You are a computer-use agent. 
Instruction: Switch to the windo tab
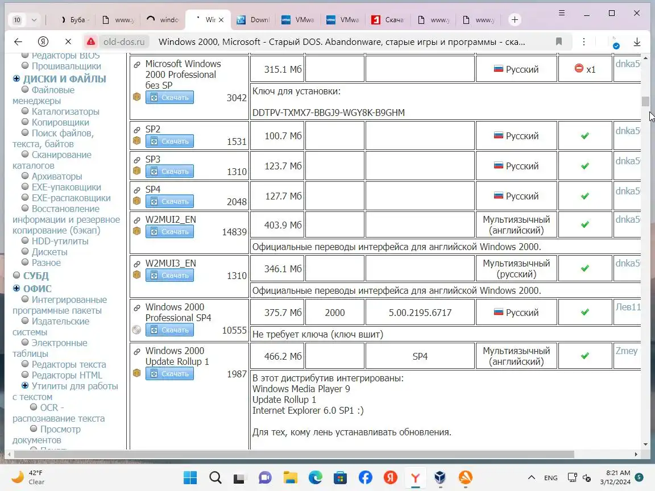163,20
